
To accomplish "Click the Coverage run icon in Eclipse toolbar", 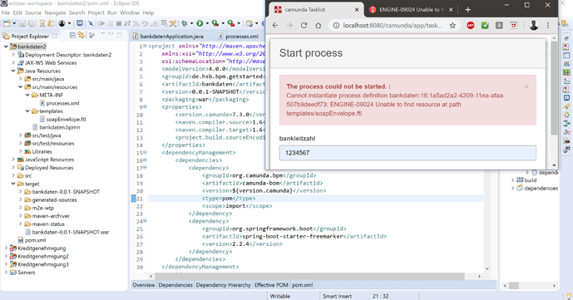I will [x=215, y=23].
